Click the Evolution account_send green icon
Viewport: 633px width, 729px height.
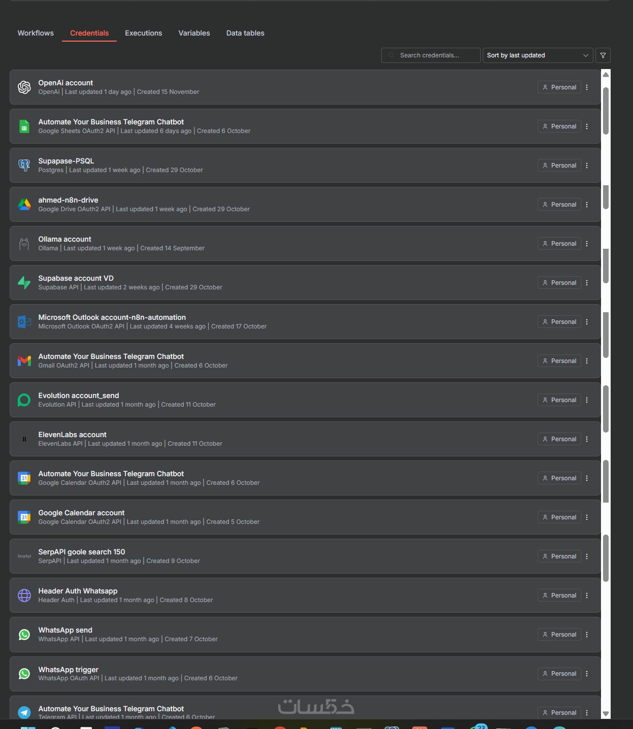pos(24,400)
